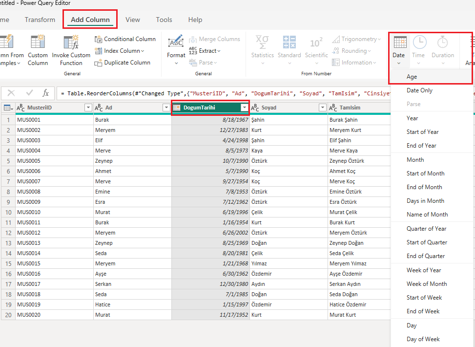Click the table menu icon in grid corner
The image size is (475, 347).
tap(8, 108)
